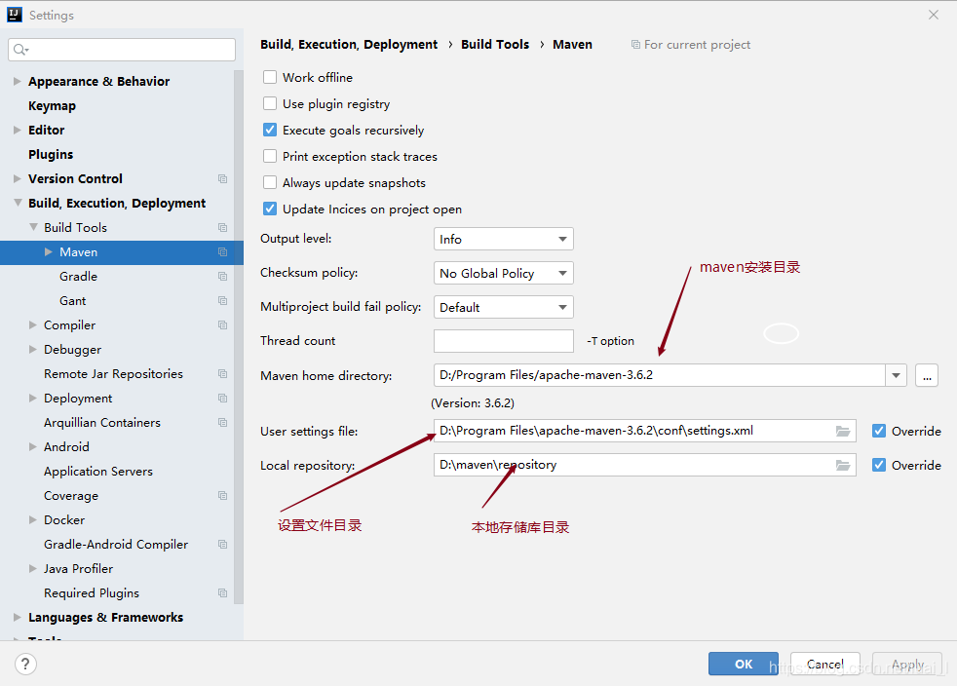The width and height of the screenshot is (957, 686).
Task: Open Multiproject build fail policy dropdown
Action: [504, 307]
